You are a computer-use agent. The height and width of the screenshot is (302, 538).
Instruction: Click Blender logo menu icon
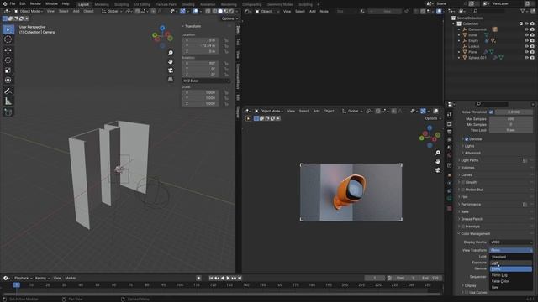(x=4, y=3)
